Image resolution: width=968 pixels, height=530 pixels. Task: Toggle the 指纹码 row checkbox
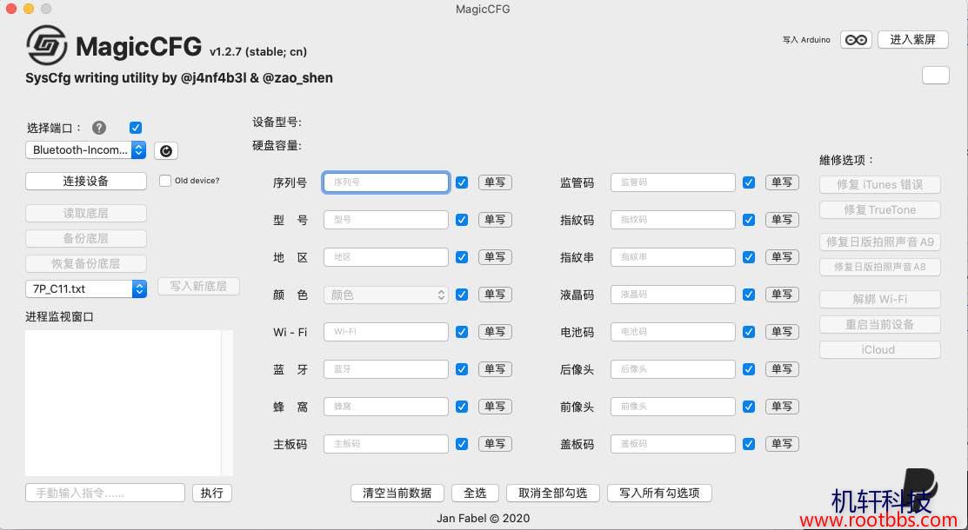click(749, 220)
